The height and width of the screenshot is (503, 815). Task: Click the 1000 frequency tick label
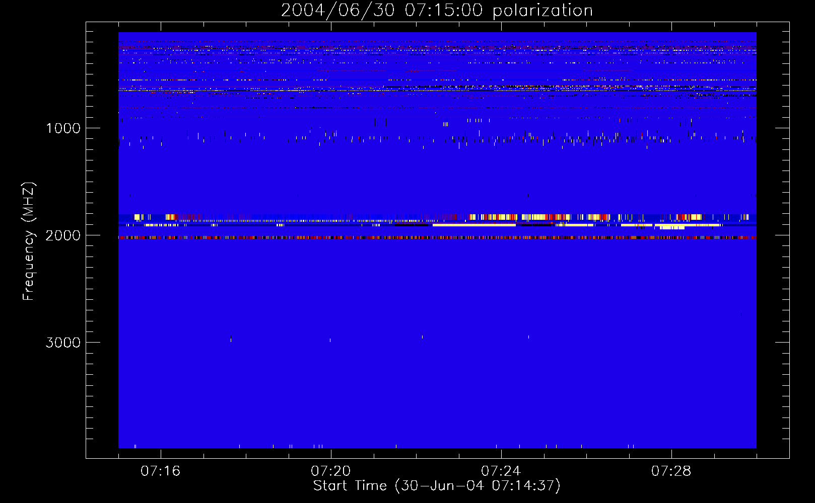(x=63, y=128)
